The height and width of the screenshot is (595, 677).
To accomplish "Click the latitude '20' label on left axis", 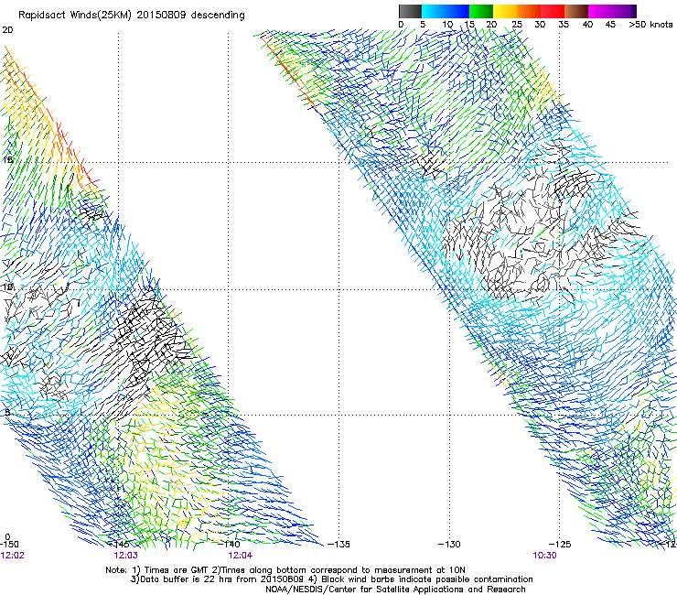I will coord(7,30).
